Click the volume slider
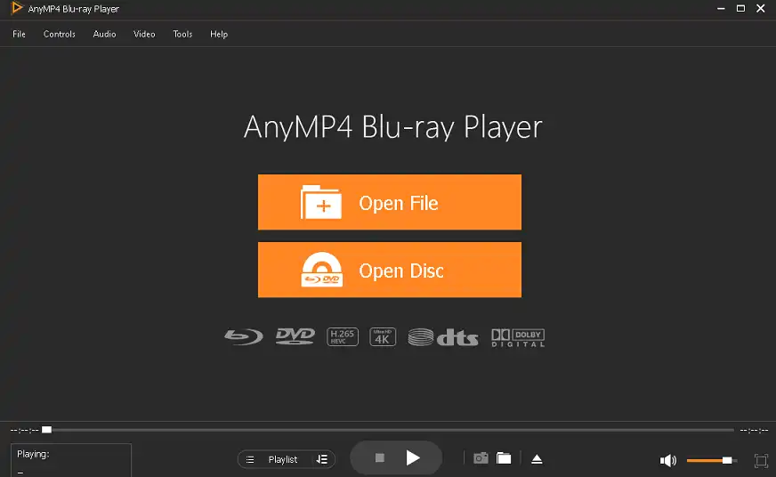This screenshot has width=776, height=477. [x=710, y=460]
